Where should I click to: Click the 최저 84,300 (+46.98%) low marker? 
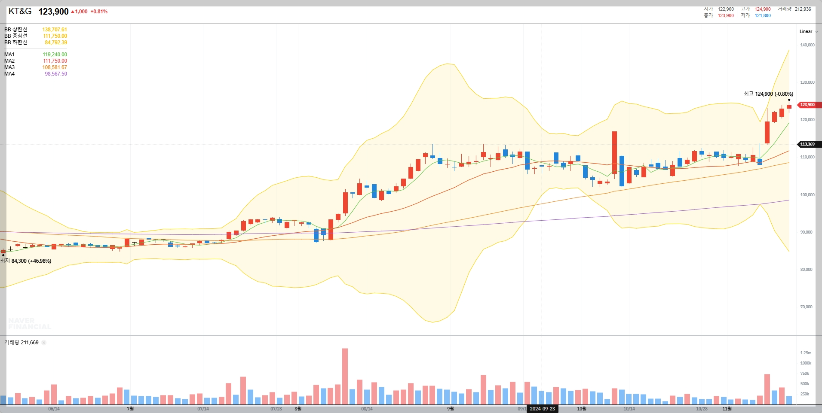(26, 261)
